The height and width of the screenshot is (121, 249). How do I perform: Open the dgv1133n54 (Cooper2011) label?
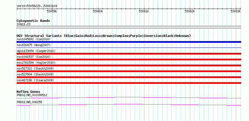(x=36, y=51)
